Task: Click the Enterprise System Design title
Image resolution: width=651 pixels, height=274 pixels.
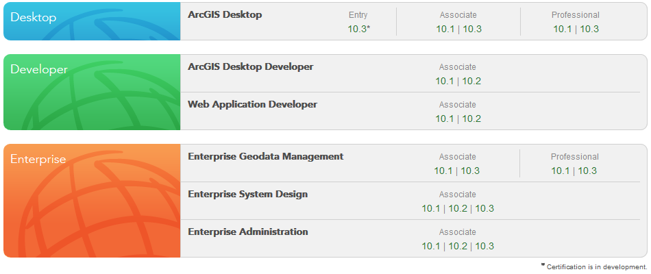Action: [248, 195]
